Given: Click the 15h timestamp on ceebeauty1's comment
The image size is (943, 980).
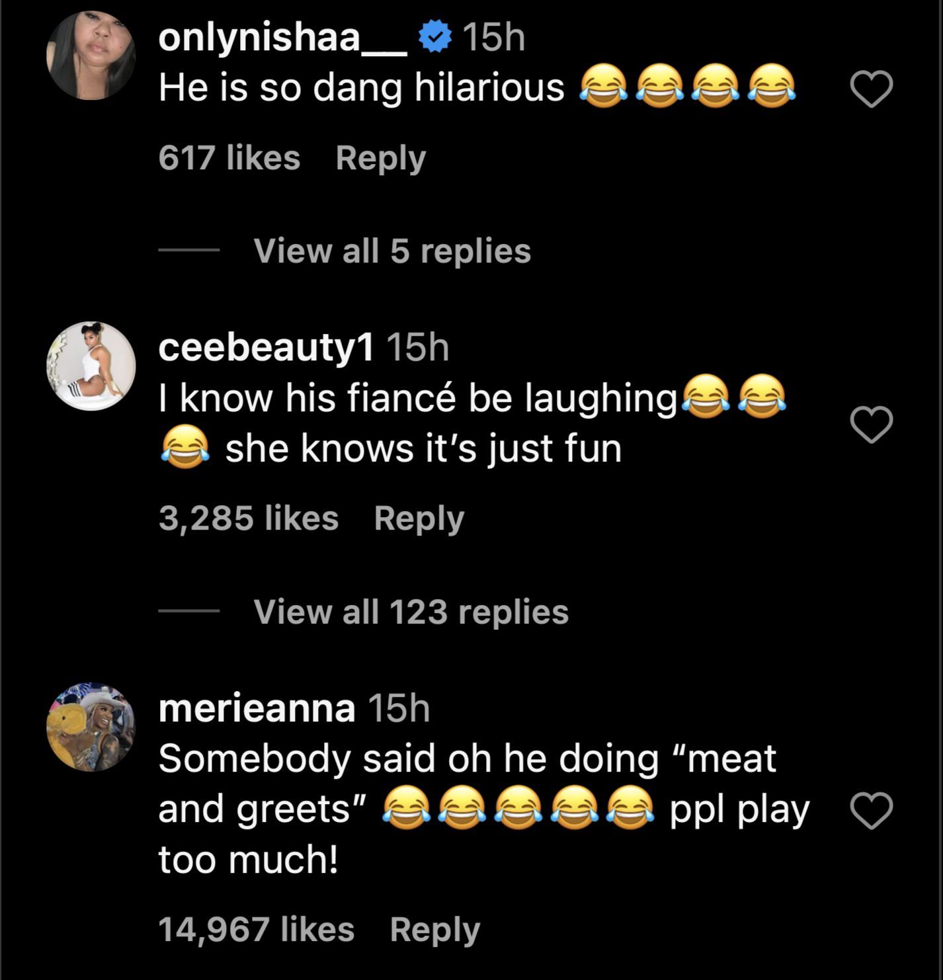Looking at the screenshot, I should pyautogui.click(x=417, y=347).
